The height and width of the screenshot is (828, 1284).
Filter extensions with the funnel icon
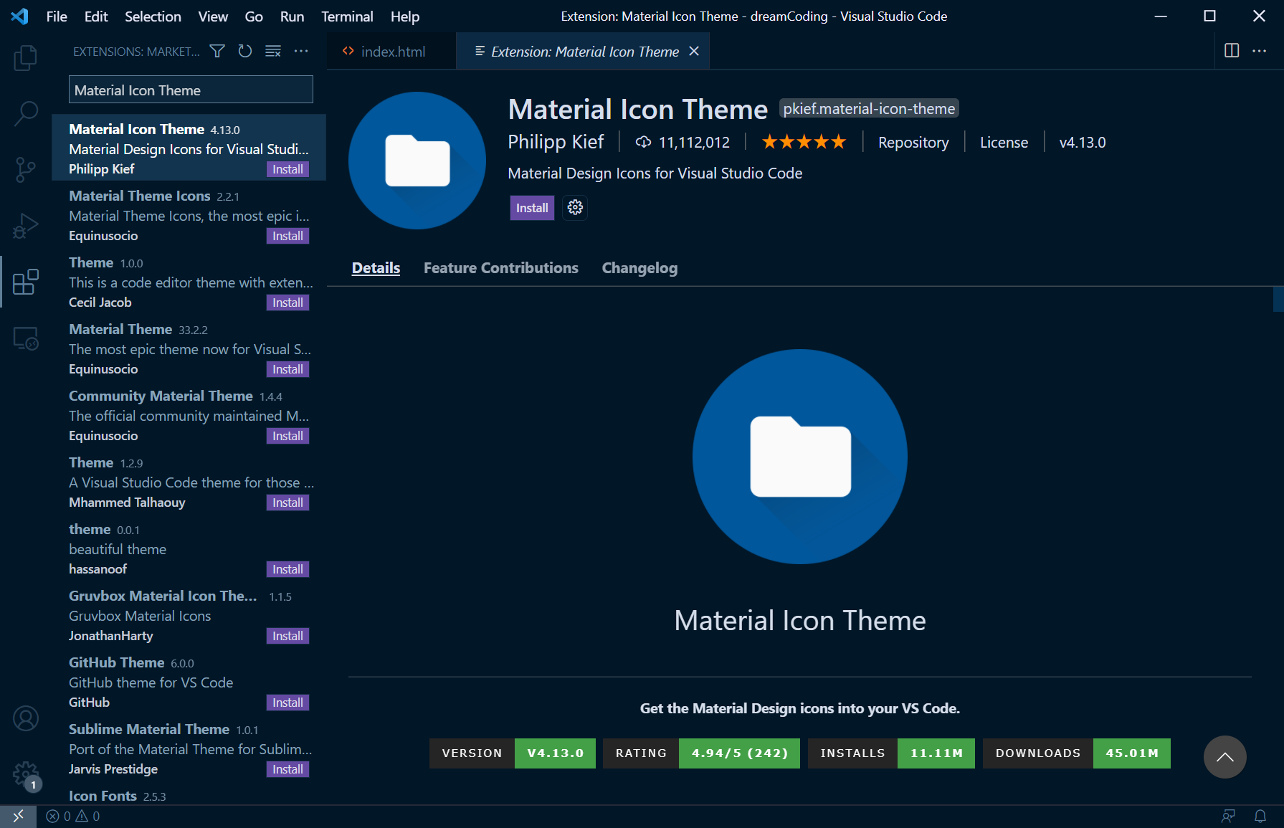point(217,51)
